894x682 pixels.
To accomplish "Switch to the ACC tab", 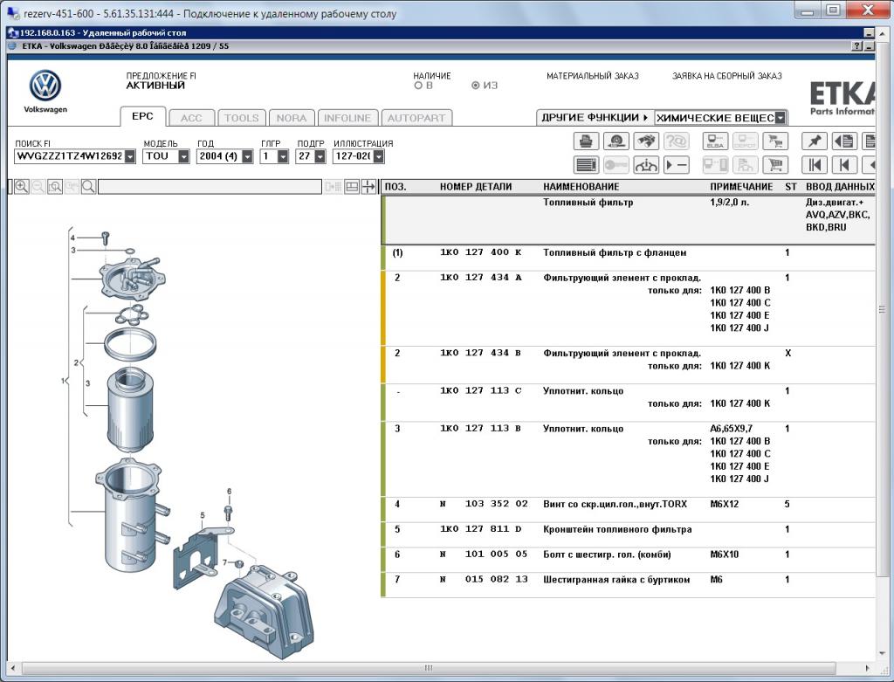I will (191, 118).
